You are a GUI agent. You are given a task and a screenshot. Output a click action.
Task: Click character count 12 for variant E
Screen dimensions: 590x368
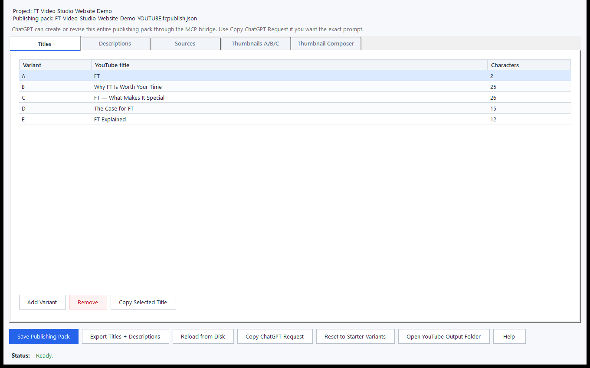point(493,119)
